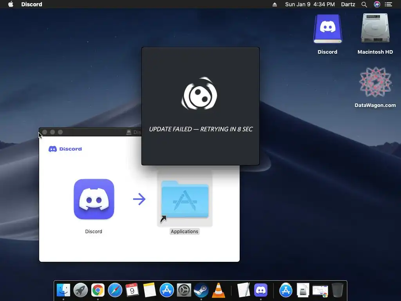This screenshot has height=301, width=401.
Task: Open the Applications stack in Dock
Action: (x=285, y=290)
